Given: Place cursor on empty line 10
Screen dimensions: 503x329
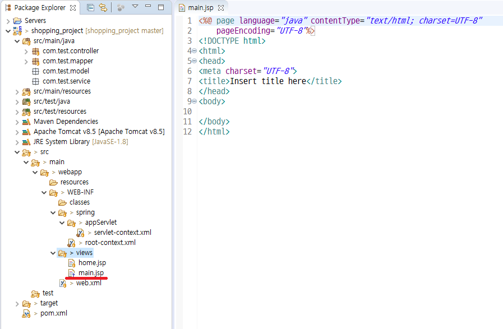Looking at the screenshot, I should tap(350, 112).
